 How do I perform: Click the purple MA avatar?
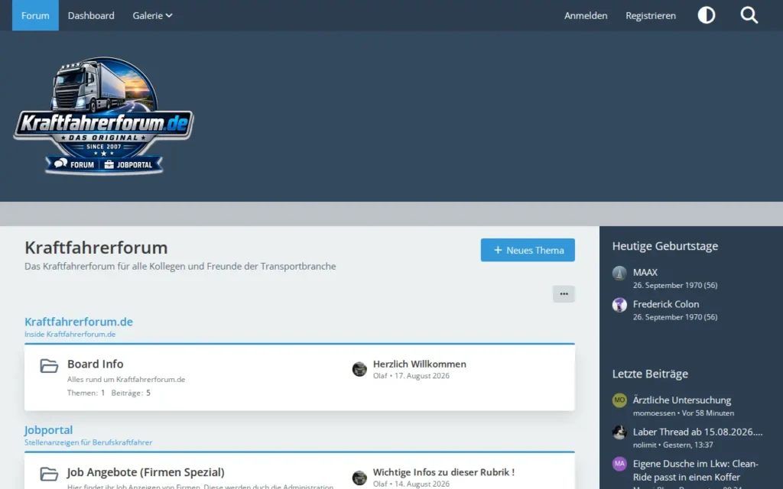619,464
